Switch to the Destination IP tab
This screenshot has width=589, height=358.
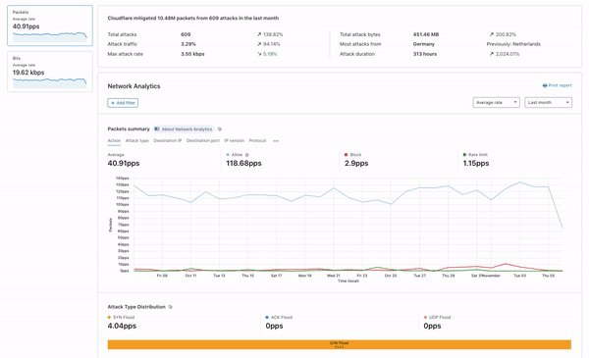(168, 140)
